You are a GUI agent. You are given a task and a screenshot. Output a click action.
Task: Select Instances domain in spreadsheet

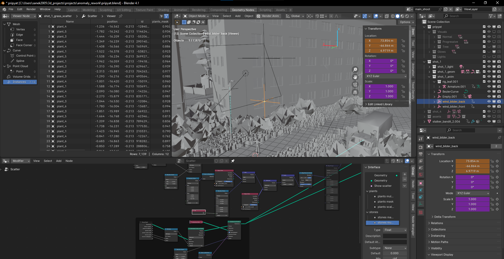pyautogui.click(x=20, y=82)
